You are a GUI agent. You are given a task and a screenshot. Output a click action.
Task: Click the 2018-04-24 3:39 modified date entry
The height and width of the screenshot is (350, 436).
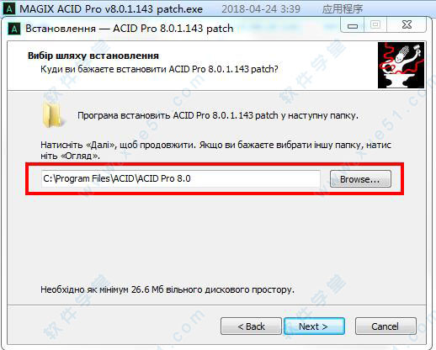pyautogui.click(x=261, y=9)
